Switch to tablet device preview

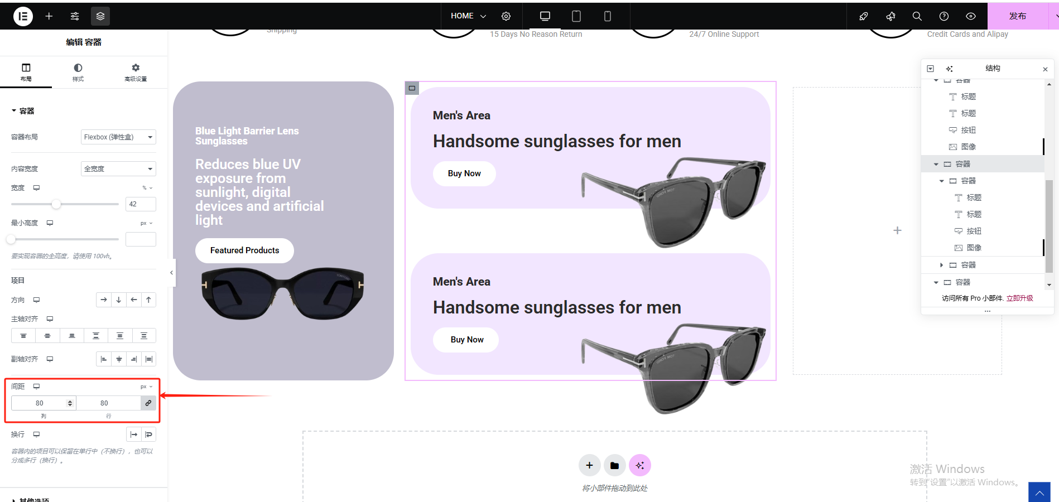(576, 16)
